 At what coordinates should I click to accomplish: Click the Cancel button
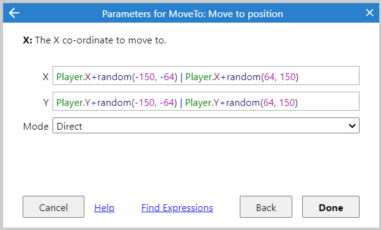[x=53, y=207]
